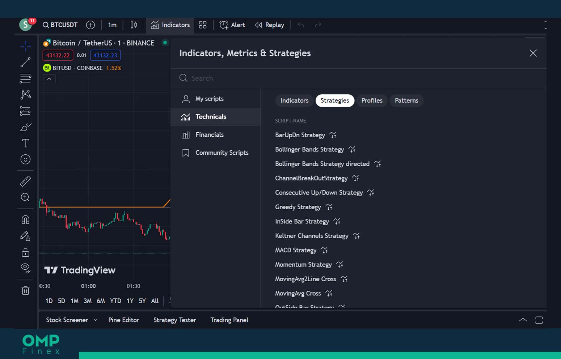The width and height of the screenshot is (561, 359).
Task: Select the Text annotation tool
Action: coord(25,143)
